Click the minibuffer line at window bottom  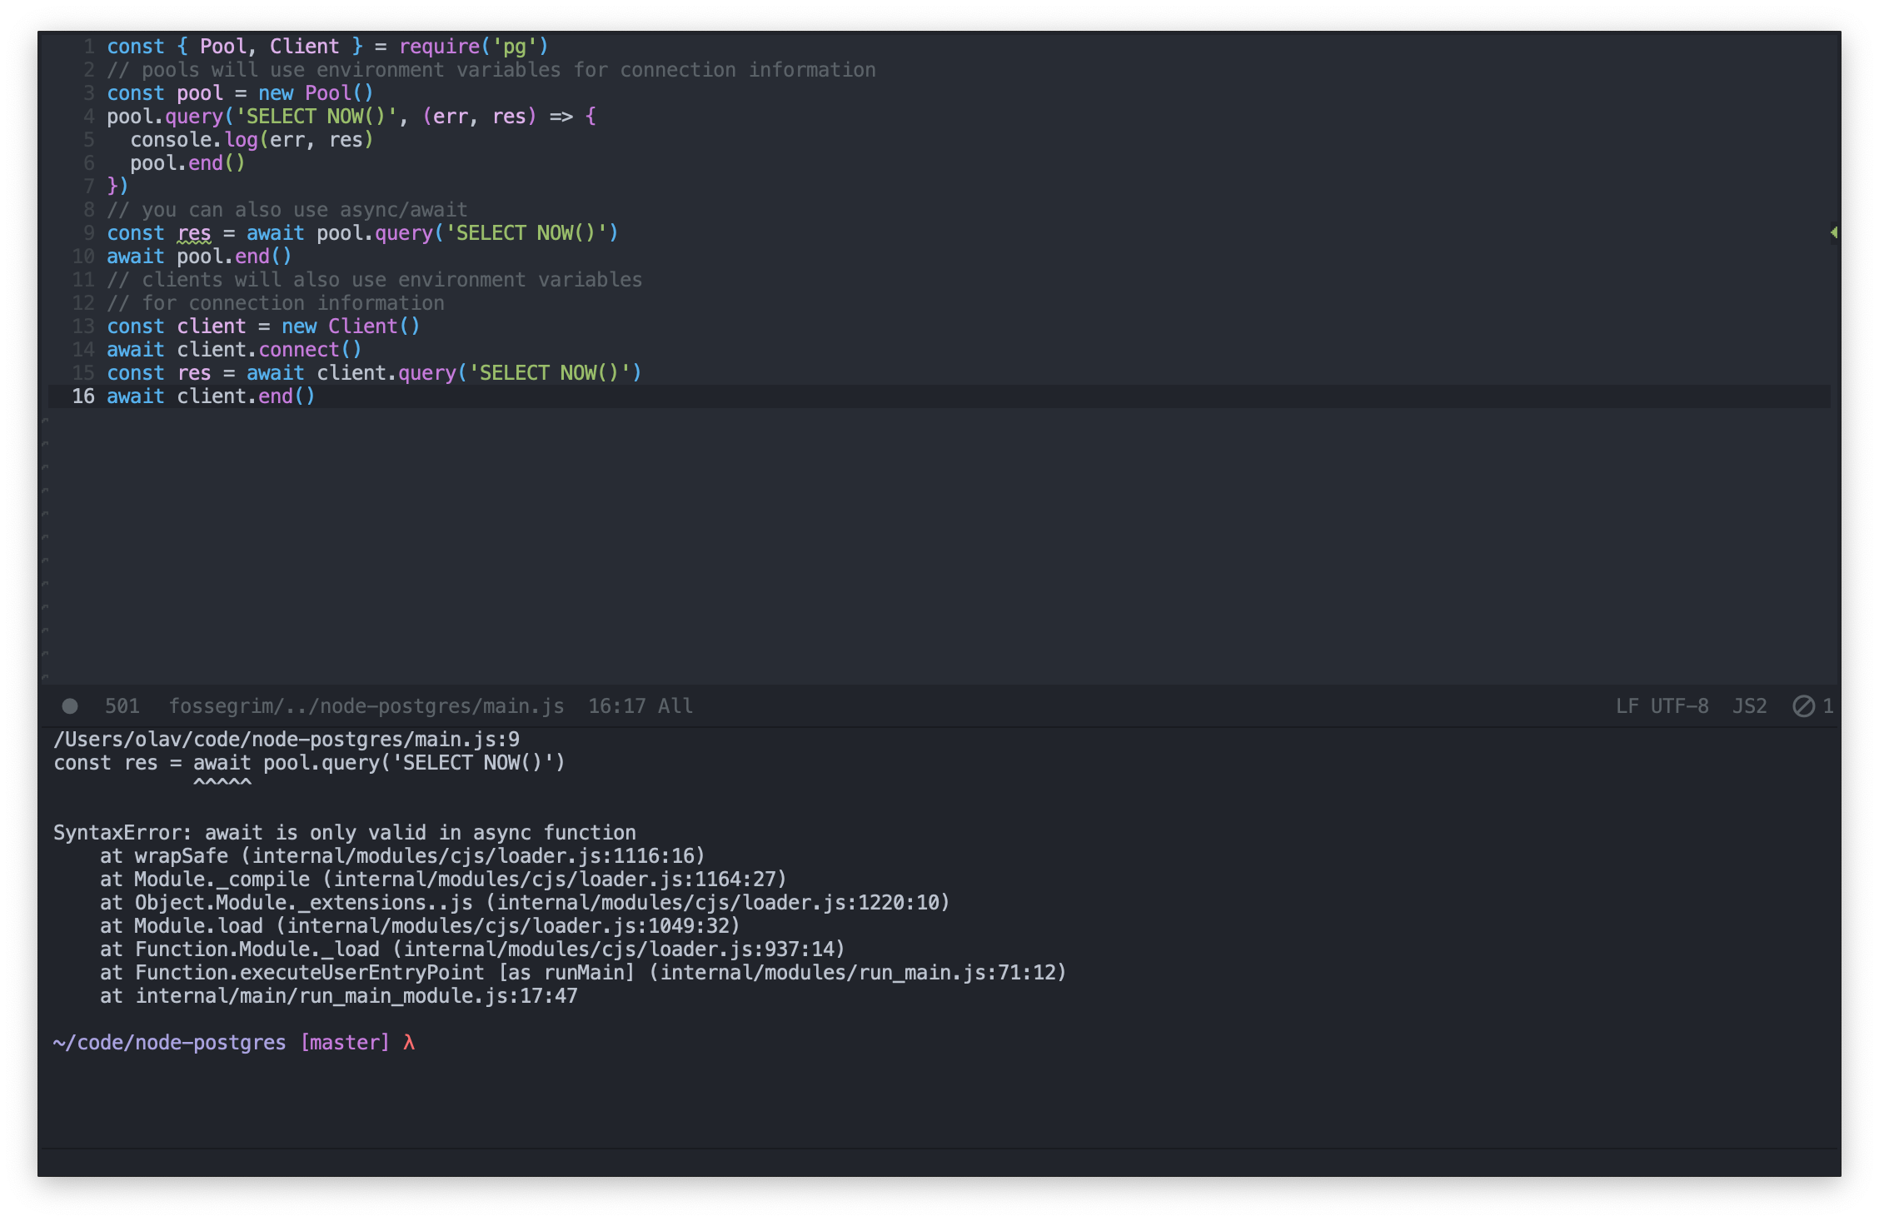(x=939, y=1163)
